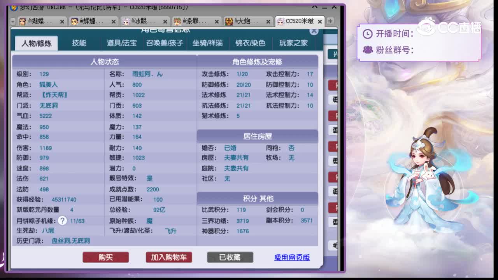Click the 蝴蝶 tab avatar icon

click(23, 21)
